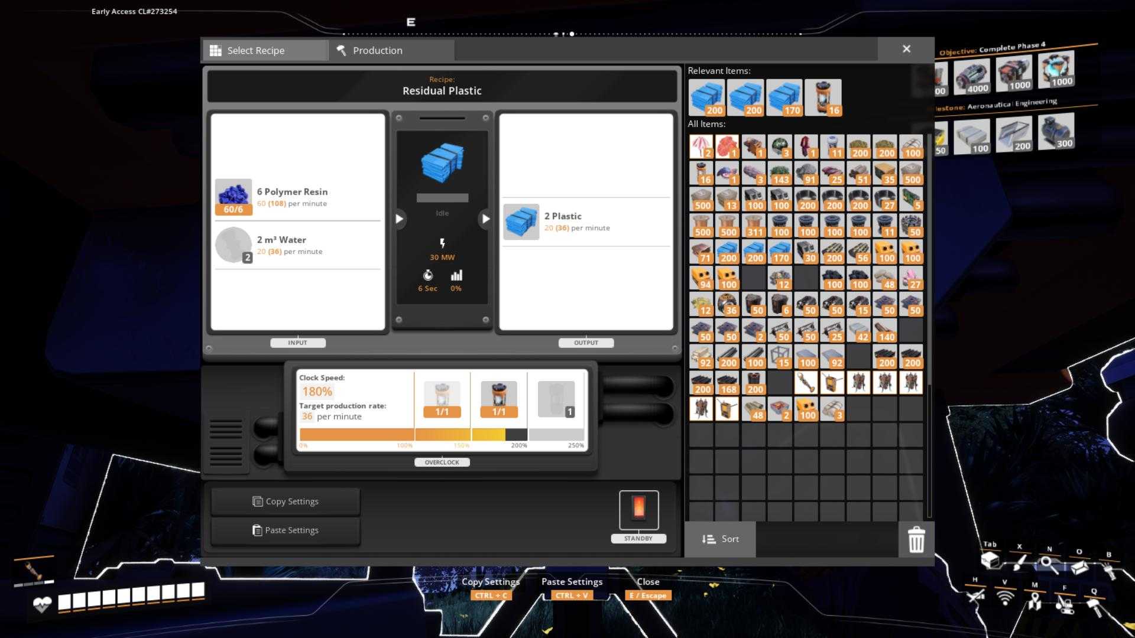Click the Polymer Resin input slot showing 60/6
This screenshot has width=1135, height=638.
[234, 197]
